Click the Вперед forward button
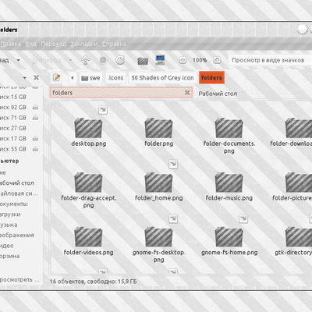This screenshot has height=312, width=312. click(x=45, y=60)
